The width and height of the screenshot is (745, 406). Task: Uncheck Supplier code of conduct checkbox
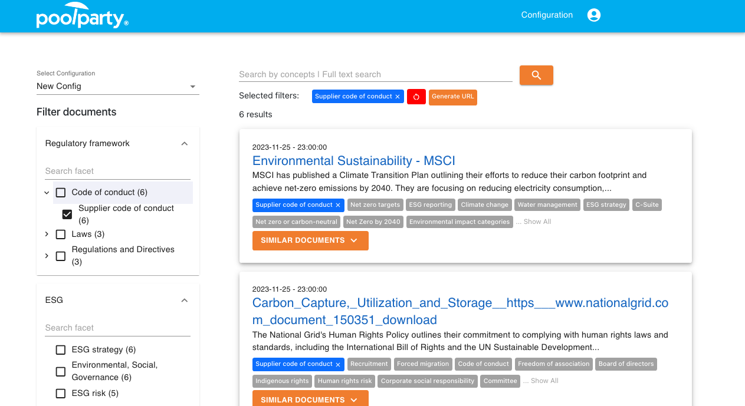[67, 214]
